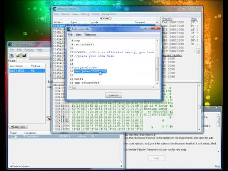This screenshot has width=228, height=171.
Task: Click the open process icon in Cheat Engine
Action: (12, 56)
